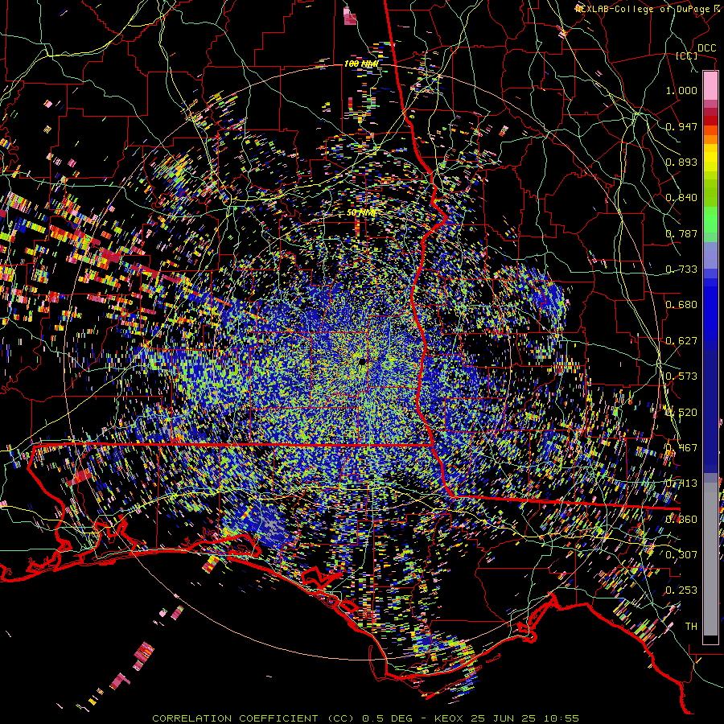Click the yellow band of the color bar
This screenshot has width=724, height=724.
(x=710, y=158)
